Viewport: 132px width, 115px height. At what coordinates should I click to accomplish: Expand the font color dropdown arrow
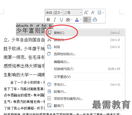pos(81,20)
